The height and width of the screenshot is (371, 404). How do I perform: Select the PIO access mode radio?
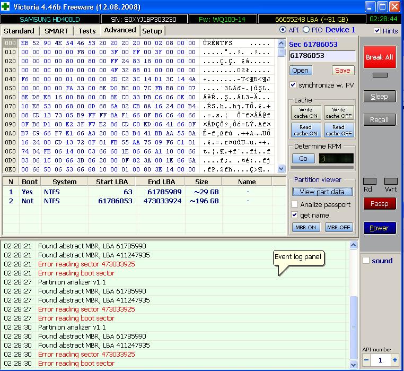pyautogui.click(x=306, y=30)
